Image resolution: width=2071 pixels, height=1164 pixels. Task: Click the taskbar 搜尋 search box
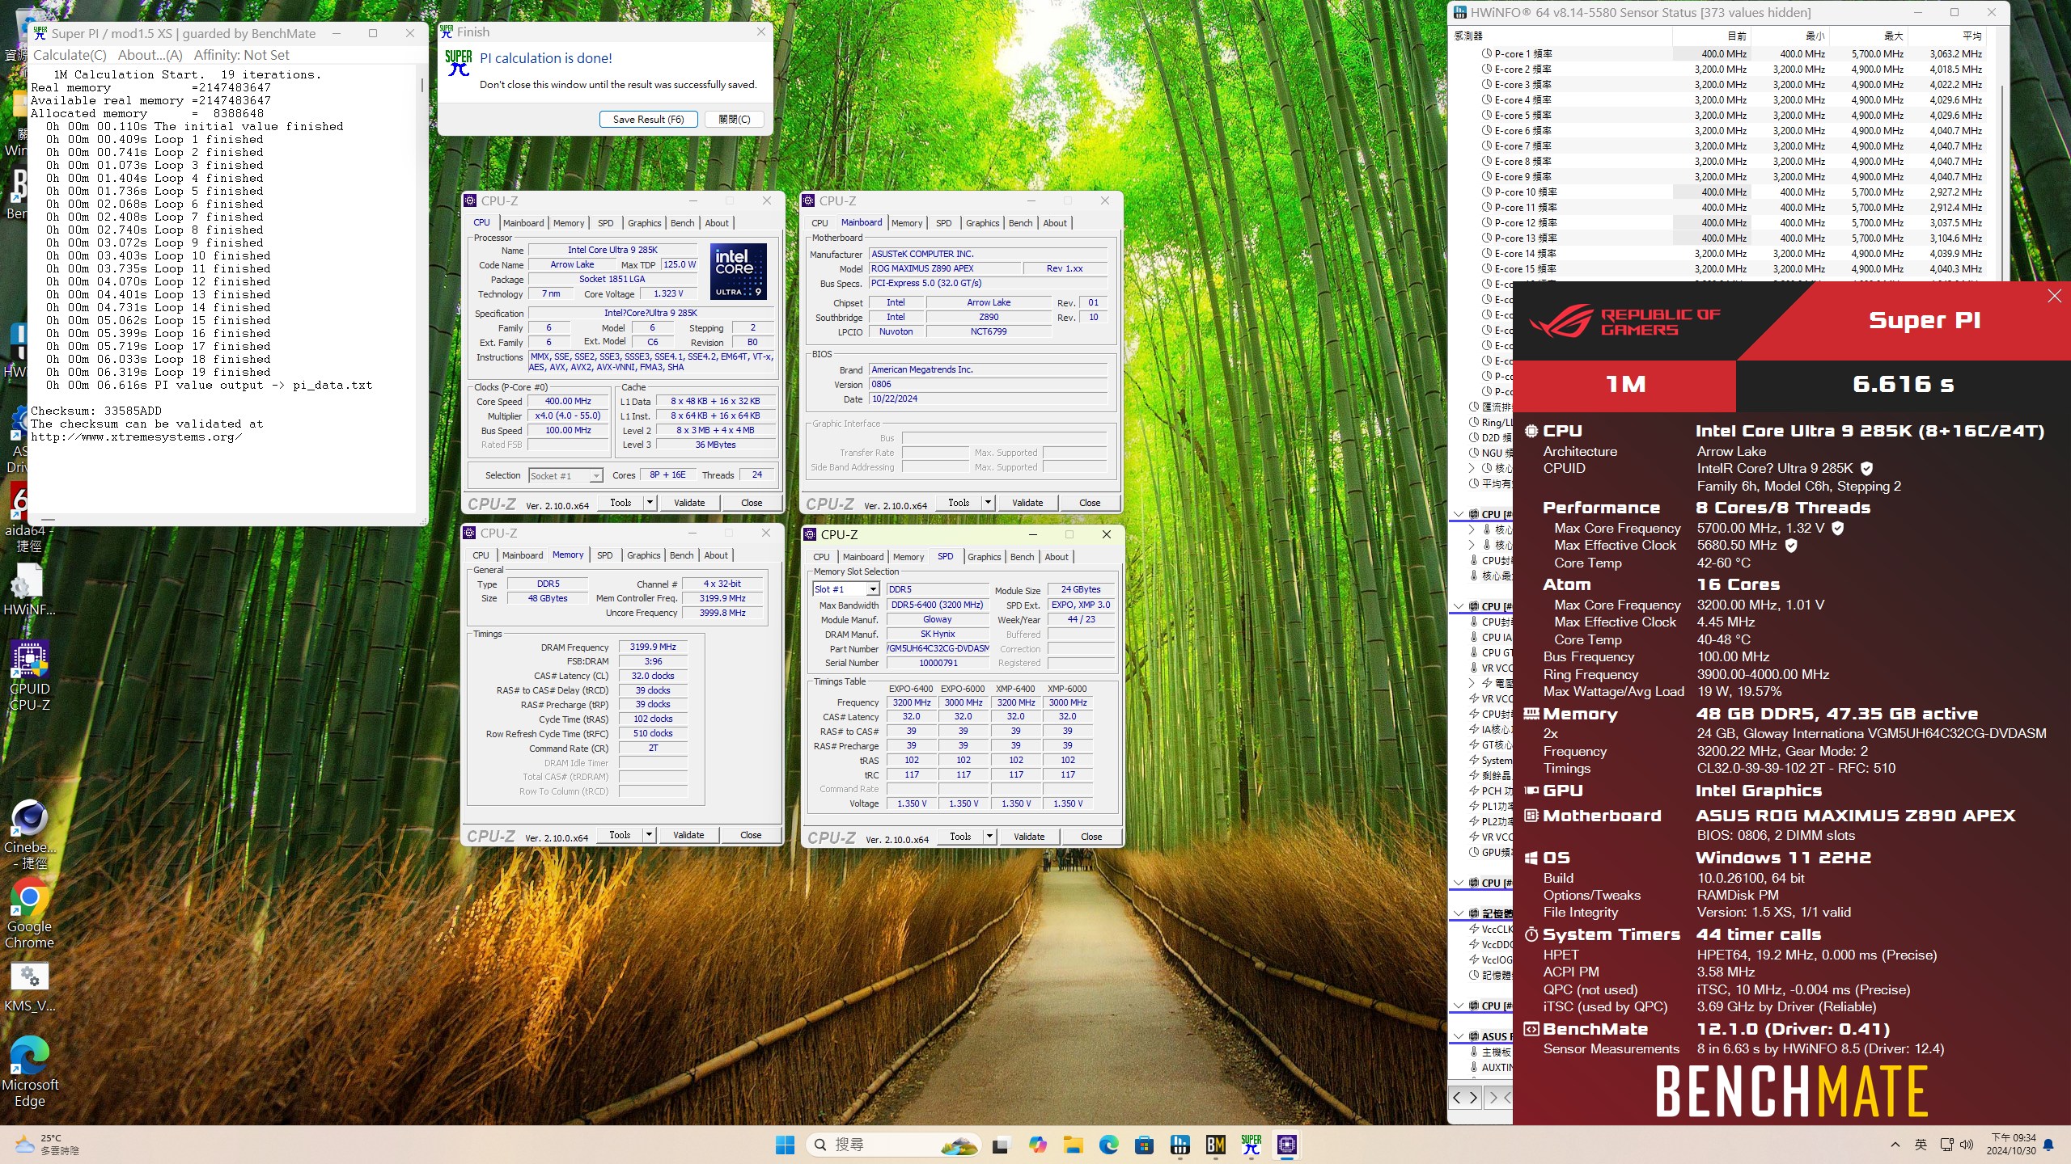(893, 1145)
